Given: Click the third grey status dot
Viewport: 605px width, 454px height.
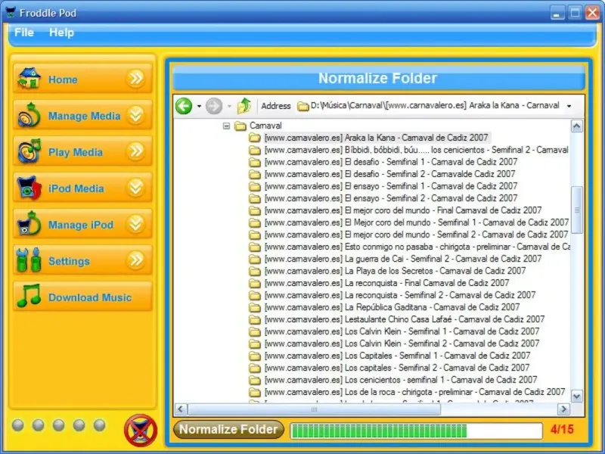Looking at the screenshot, I should 59,425.
